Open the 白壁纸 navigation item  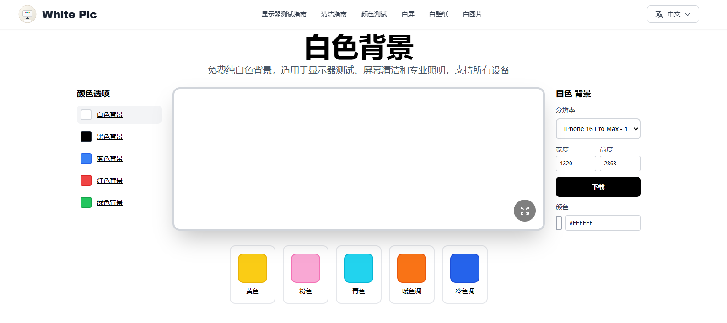[438, 14]
